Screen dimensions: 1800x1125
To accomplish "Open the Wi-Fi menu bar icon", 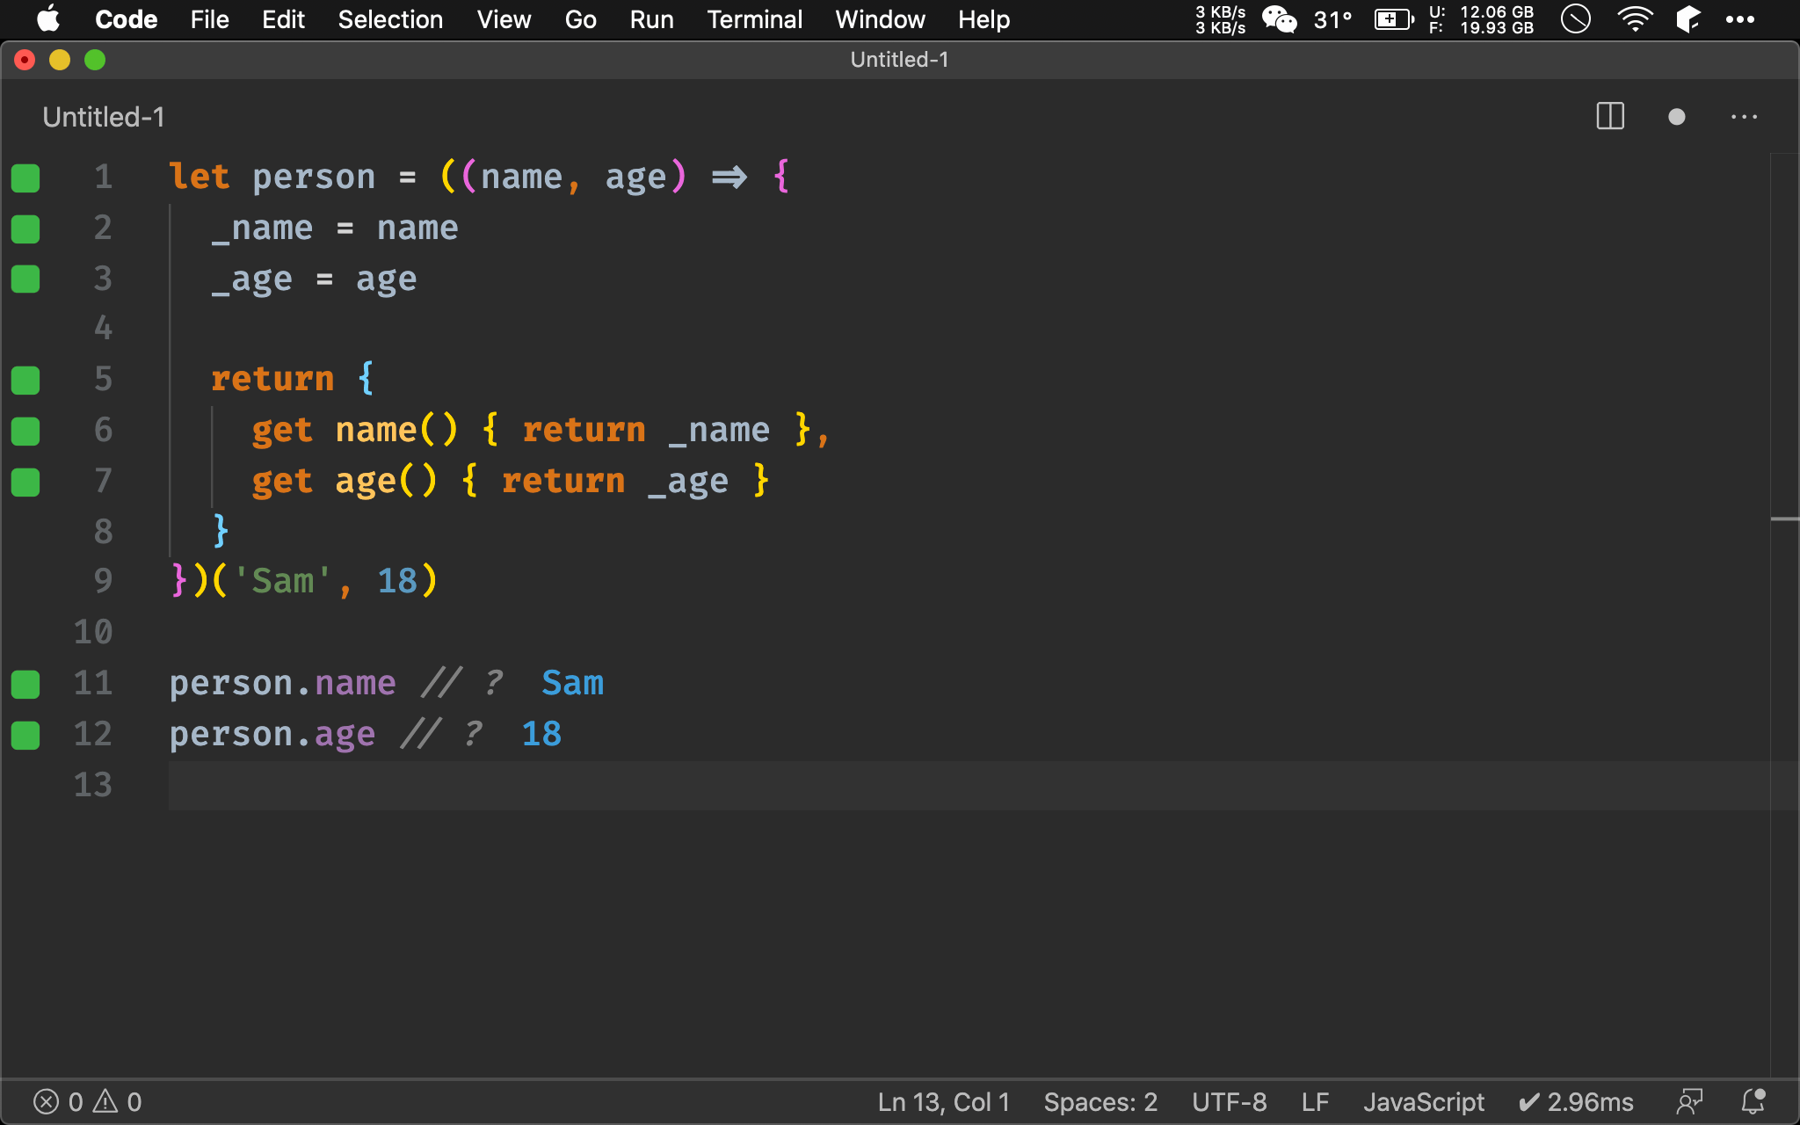I will click(1634, 19).
